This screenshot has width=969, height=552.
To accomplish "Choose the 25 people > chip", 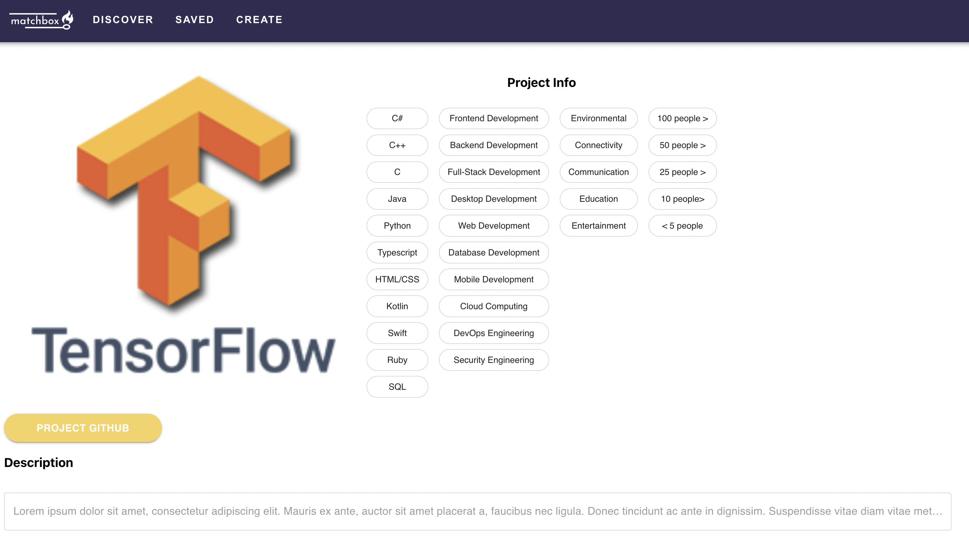I will click(682, 172).
